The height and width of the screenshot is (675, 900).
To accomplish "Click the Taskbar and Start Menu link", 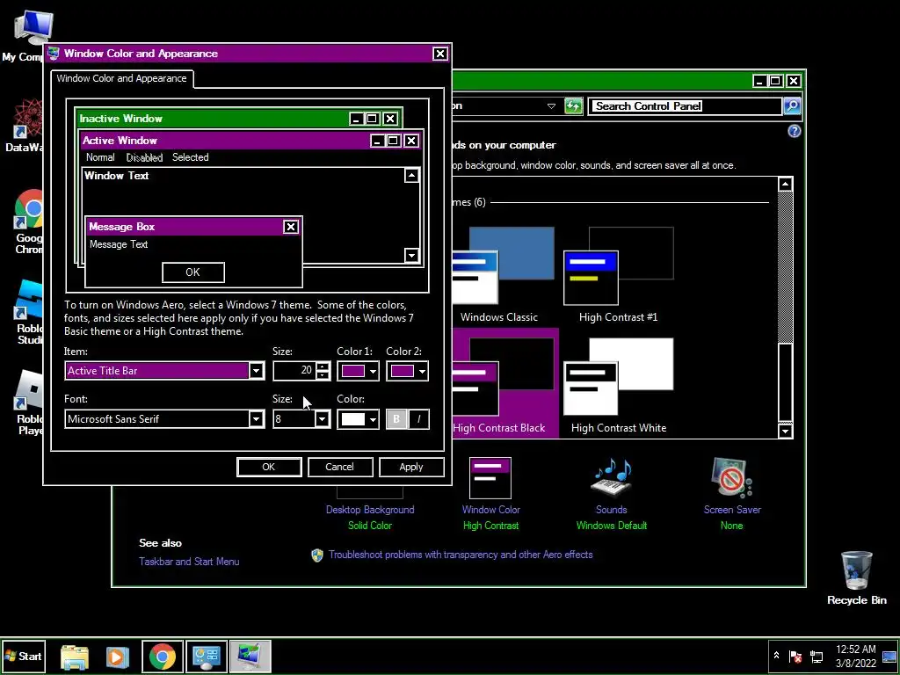I will tap(189, 562).
